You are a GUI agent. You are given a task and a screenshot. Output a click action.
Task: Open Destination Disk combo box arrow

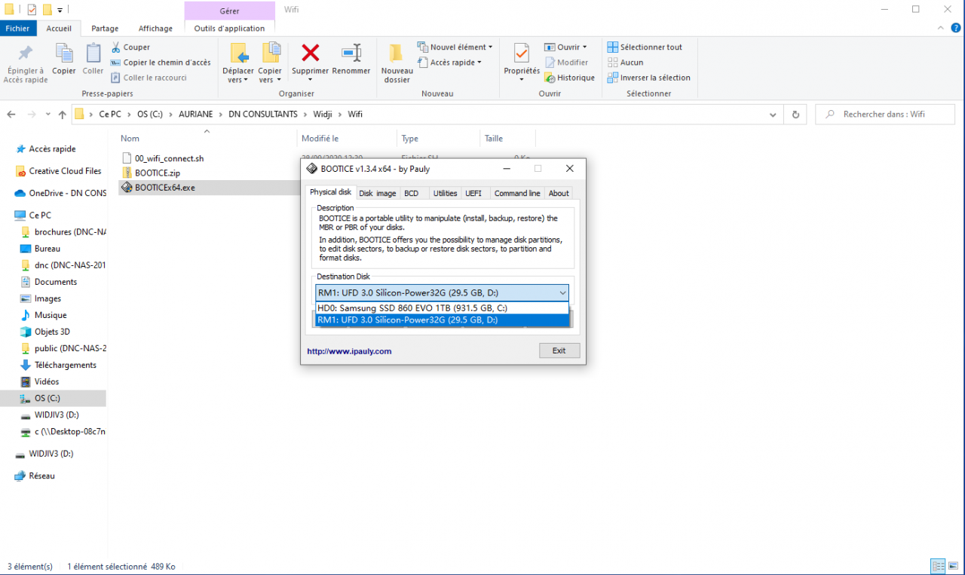pyautogui.click(x=562, y=292)
